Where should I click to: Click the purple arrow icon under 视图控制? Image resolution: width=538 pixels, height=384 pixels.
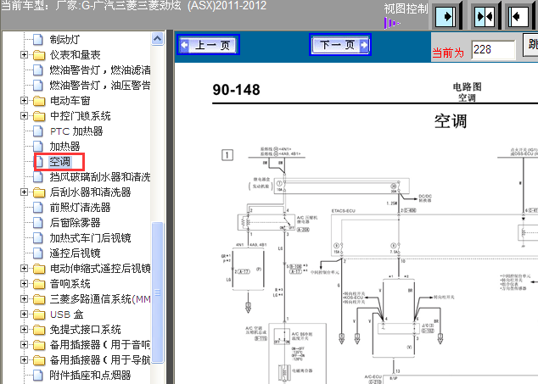392,24
